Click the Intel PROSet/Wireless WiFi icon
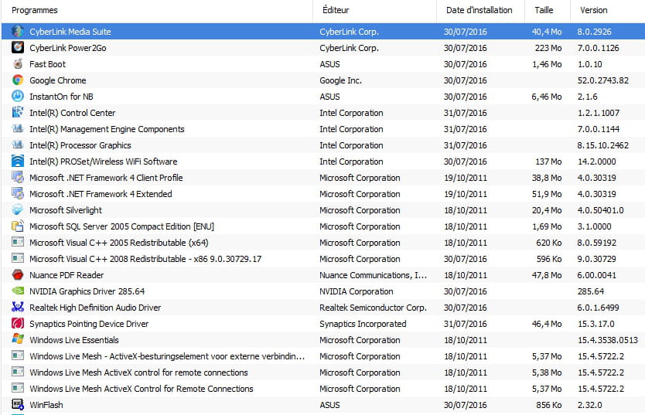645x415 pixels. pyautogui.click(x=17, y=161)
